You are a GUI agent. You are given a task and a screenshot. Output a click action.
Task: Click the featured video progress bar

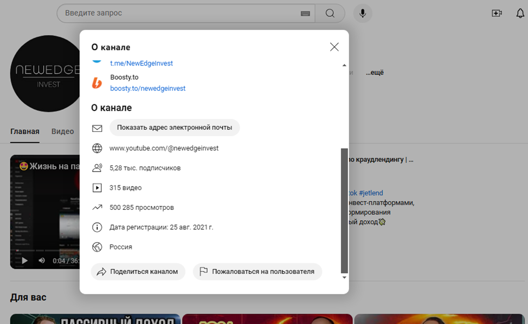[47, 250]
